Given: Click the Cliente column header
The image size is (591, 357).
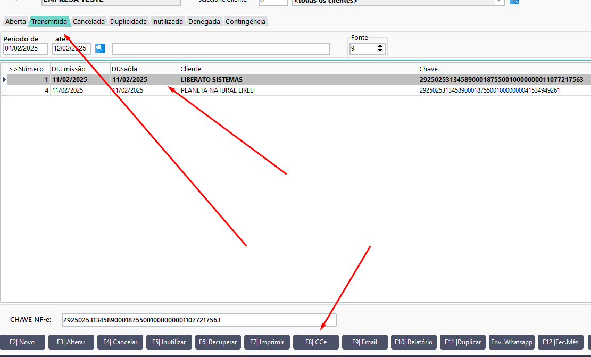Looking at the screenshot, I should 298,69.
